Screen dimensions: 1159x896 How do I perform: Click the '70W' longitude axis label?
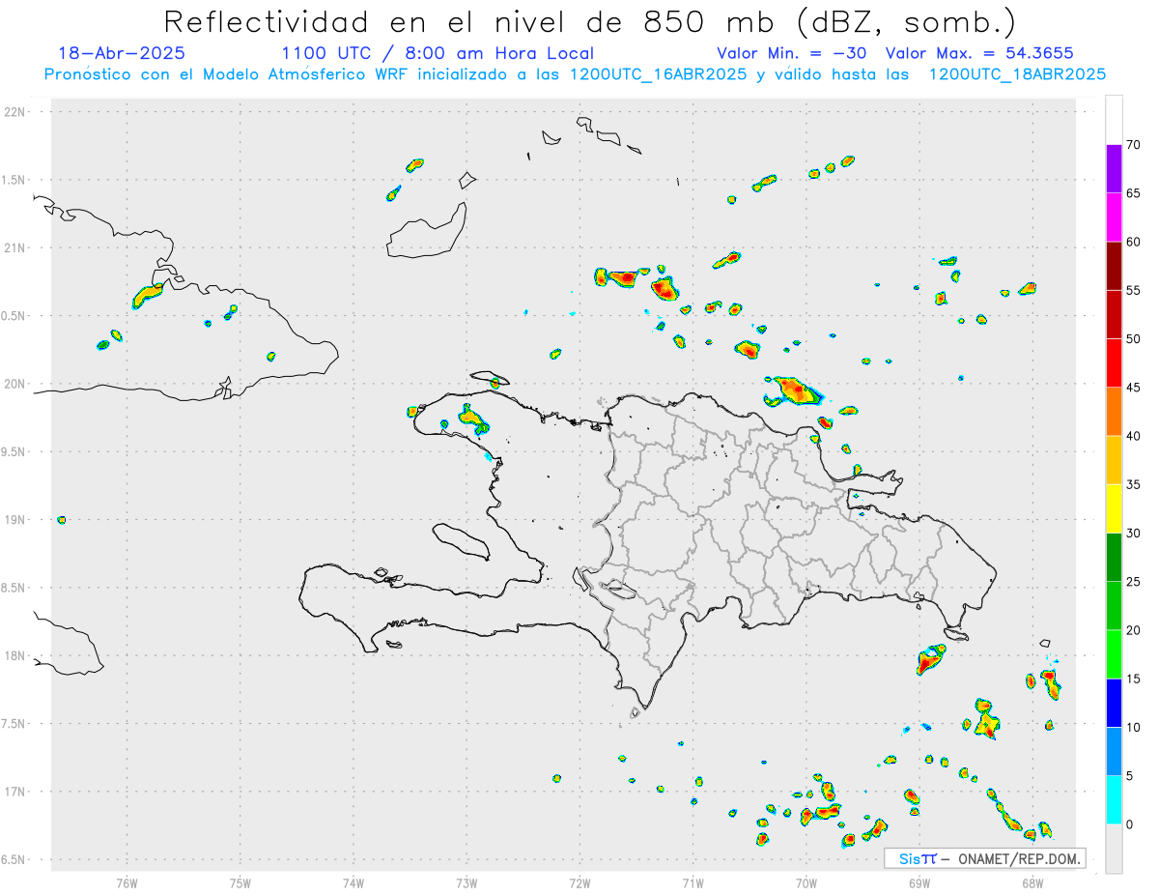tap(806, 882)
